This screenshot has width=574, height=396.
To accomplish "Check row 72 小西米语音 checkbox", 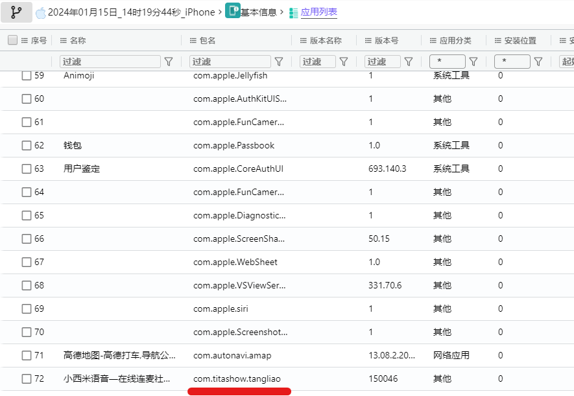I will coord(27,379).
